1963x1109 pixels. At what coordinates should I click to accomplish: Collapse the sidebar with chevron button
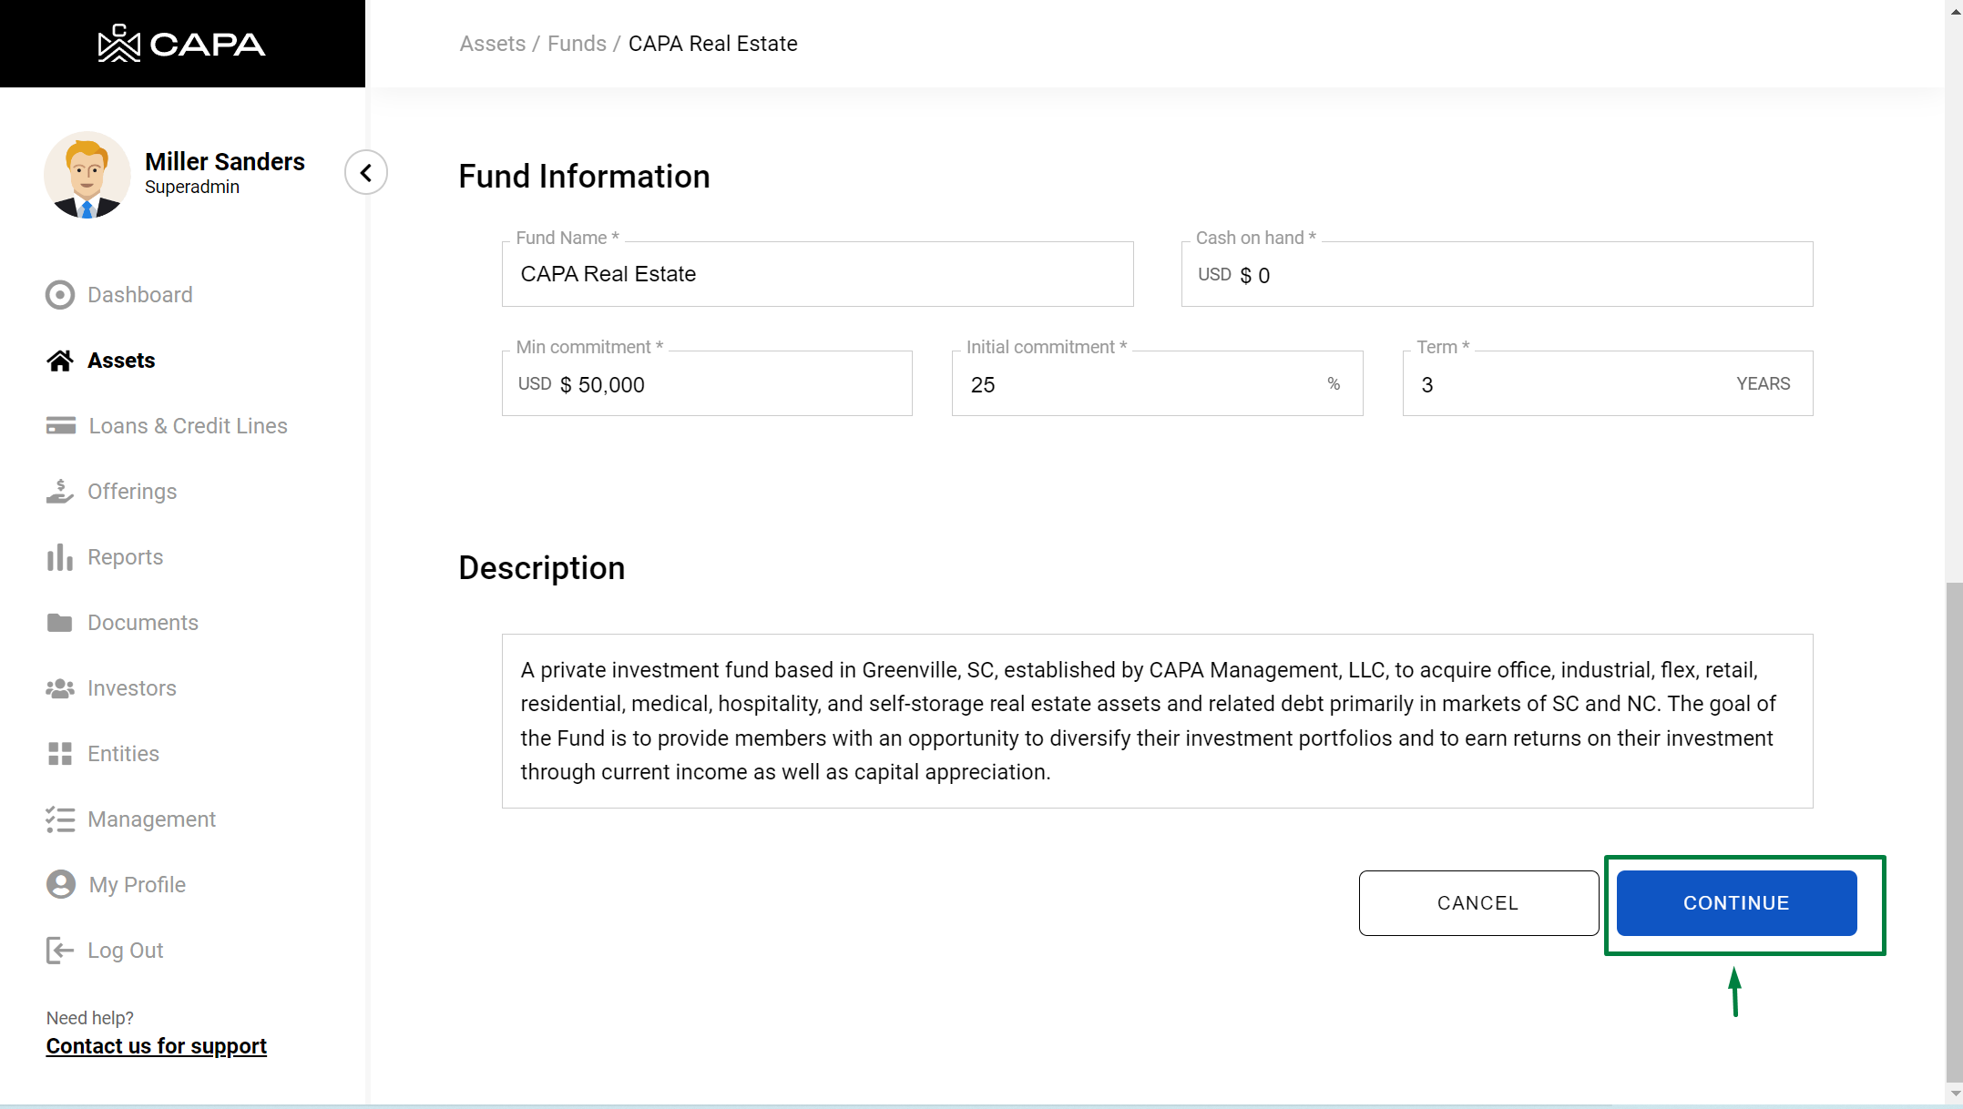pyautogui.click(x=366, y=172)
